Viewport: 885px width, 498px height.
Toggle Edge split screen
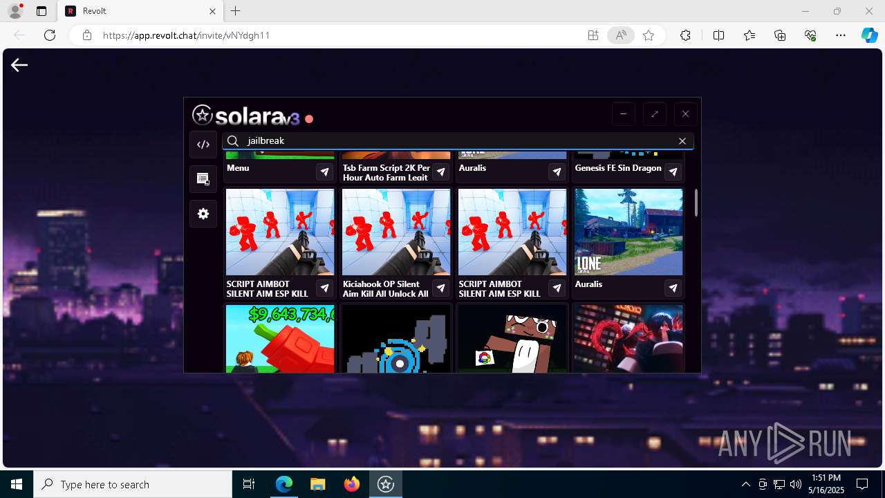point(718,35)
